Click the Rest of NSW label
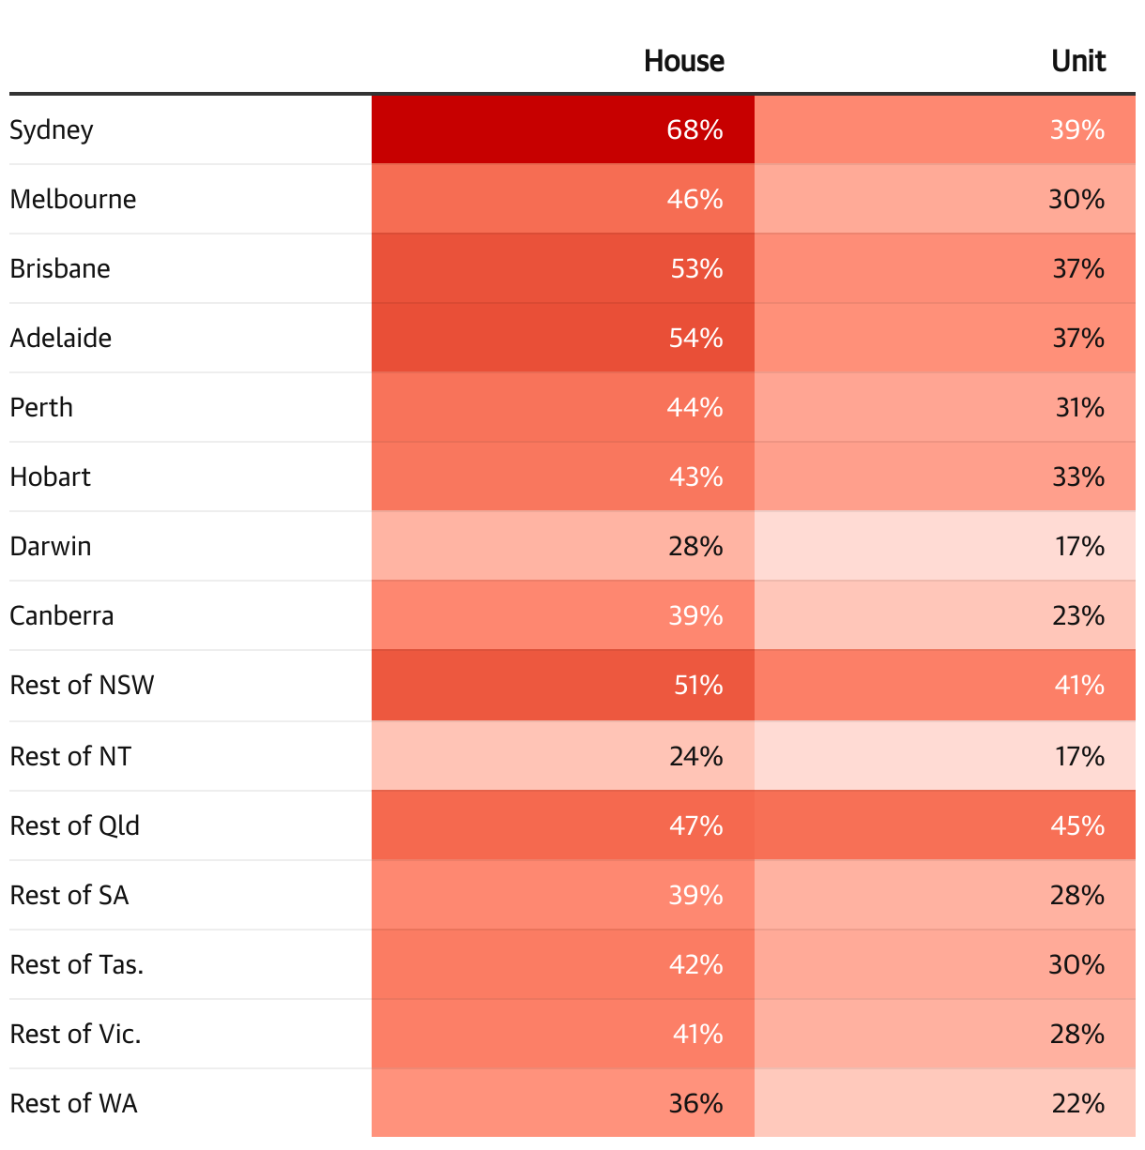Image resolution: width=1145 pixels, height=1150 pixels. pos(82,685)
